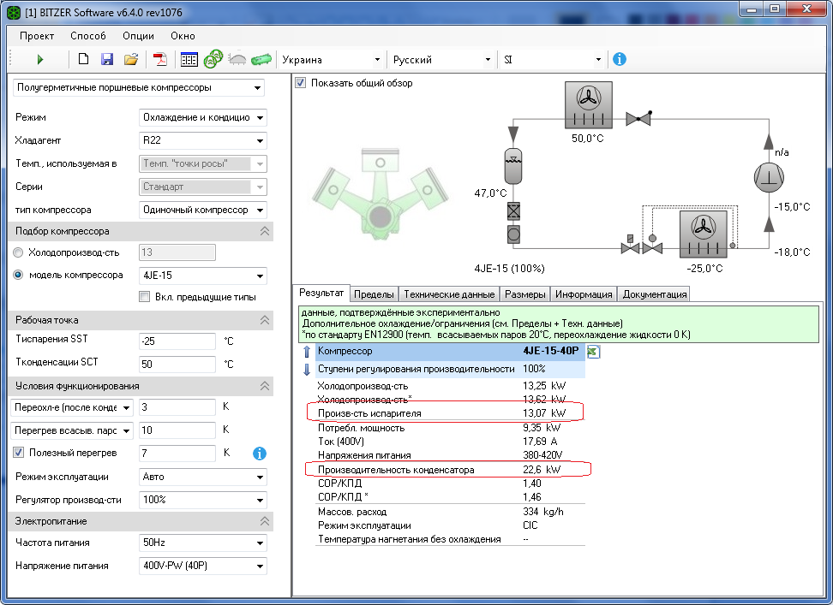Screen dimensions: 833x605
Task: Click info icon next to Полезный перегрев
Action: coord(260,454)
